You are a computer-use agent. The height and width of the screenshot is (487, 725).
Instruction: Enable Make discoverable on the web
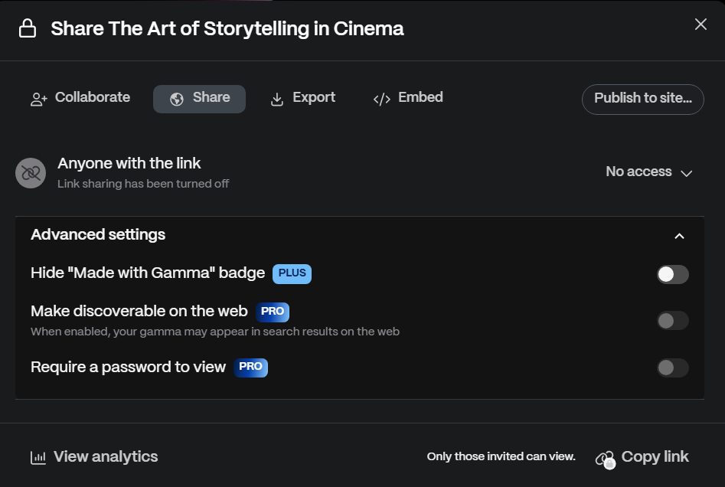coord(672,321)
